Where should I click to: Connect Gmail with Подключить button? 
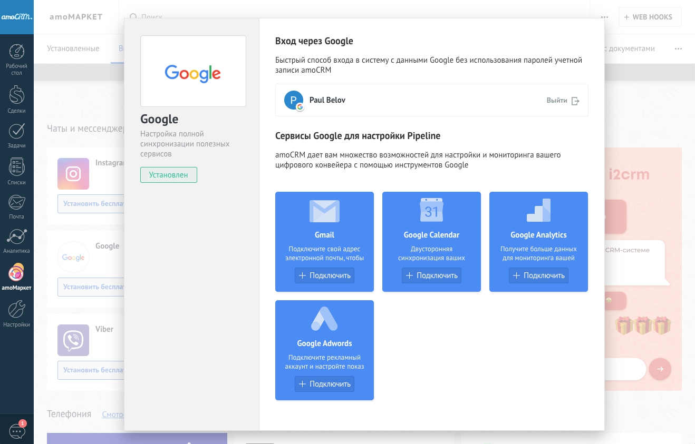324,275
